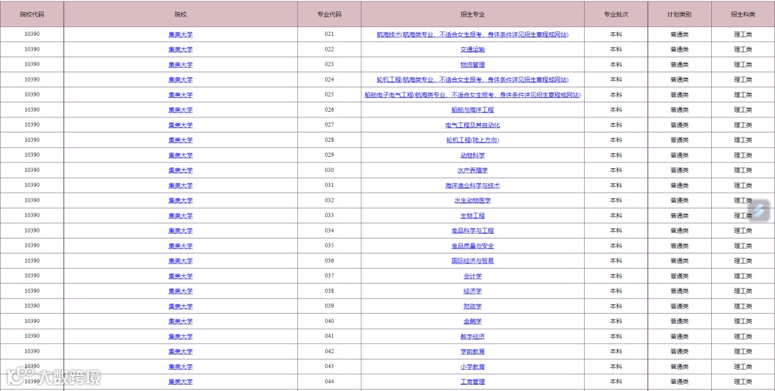Open the 国际经济与贸易 major link
The height and width of the screenshot is (391, 775).
coord(472,261)
